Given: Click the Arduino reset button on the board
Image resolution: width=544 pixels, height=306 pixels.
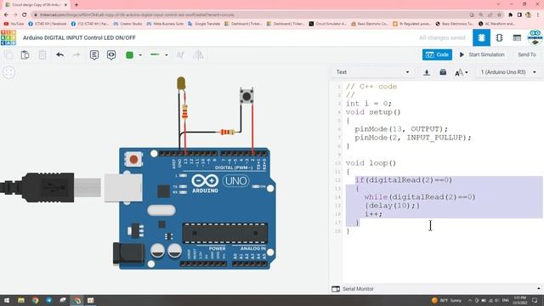Looking at the screenshot, I should pyautogui.click(x=133, y=159).
